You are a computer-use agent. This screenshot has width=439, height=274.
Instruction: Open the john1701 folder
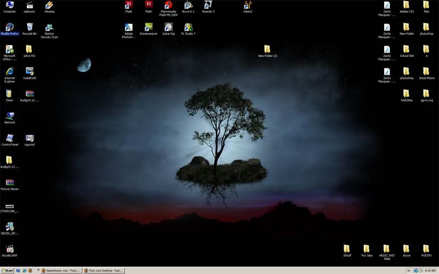pyautogui.click(x=30, y=51)
